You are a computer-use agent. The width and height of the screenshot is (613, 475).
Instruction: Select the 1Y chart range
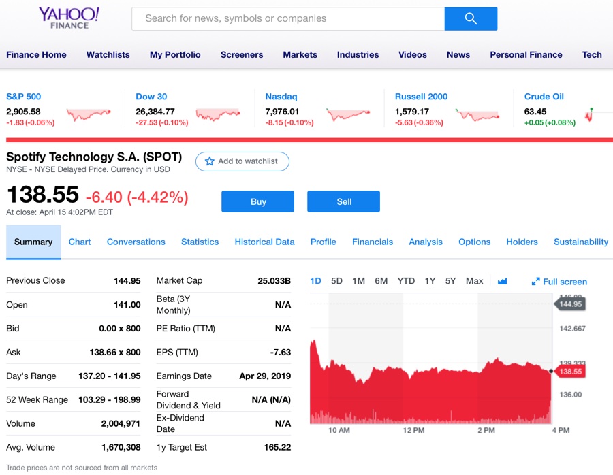[x=430, y=281]
